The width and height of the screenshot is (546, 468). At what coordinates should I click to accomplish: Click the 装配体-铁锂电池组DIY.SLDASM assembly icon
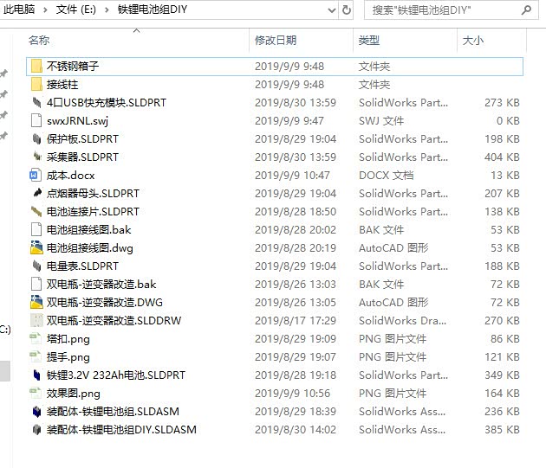coord(36,430)
